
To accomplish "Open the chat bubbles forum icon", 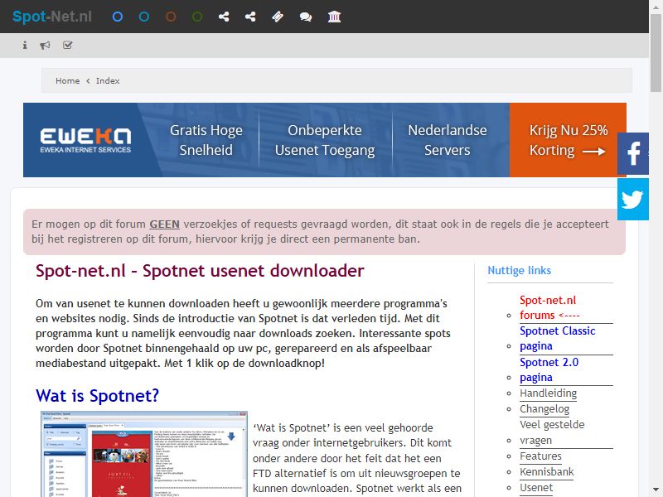I will point(306,17).
